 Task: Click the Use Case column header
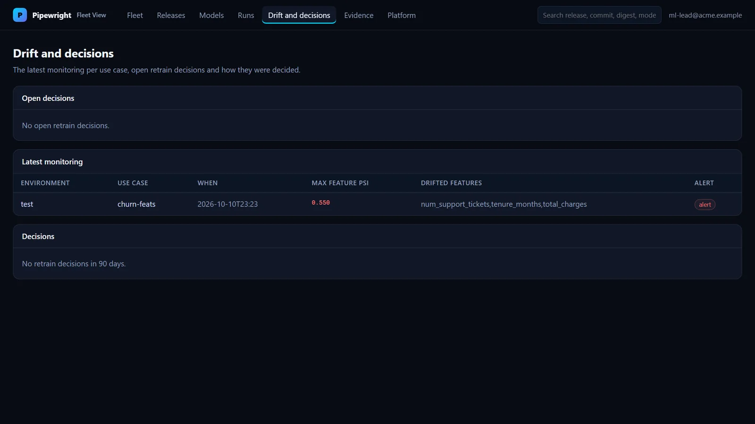pyautogui.click(x=133, y=183)
